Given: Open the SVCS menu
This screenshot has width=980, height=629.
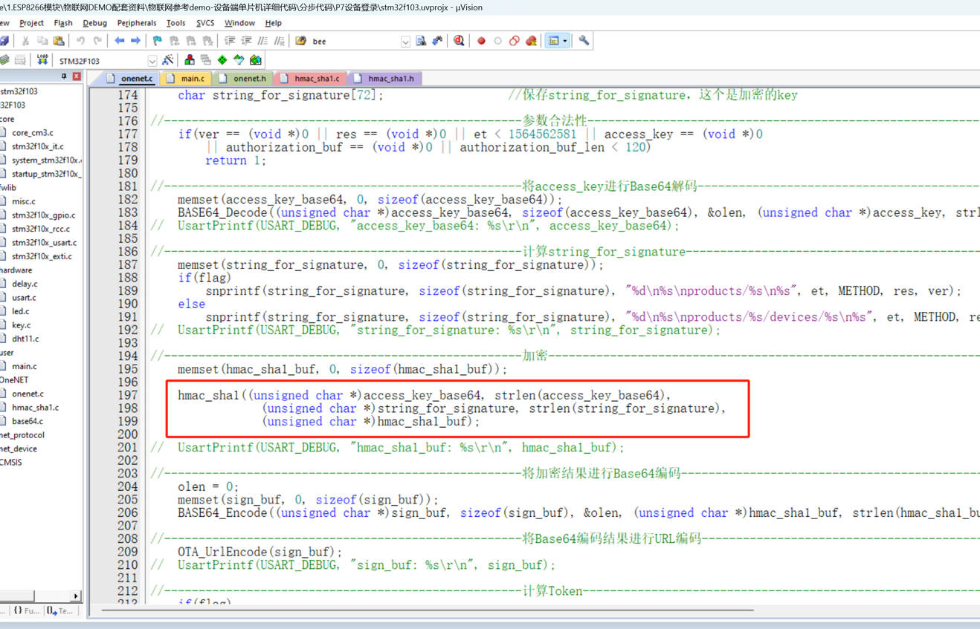Looking at the screenshot, I should (x=205, y=23).
